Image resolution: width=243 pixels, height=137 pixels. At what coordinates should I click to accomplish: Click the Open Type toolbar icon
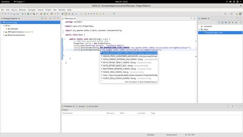tap(52, 14)
